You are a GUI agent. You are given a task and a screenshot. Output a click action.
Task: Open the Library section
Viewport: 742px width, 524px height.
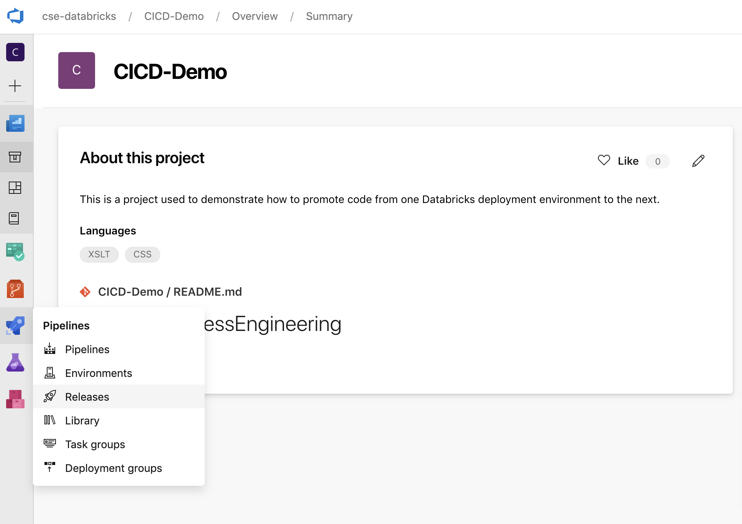point(82,420)
